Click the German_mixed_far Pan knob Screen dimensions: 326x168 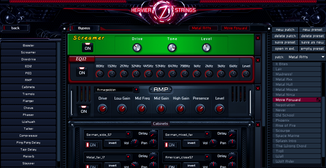(x=232, y=143)
